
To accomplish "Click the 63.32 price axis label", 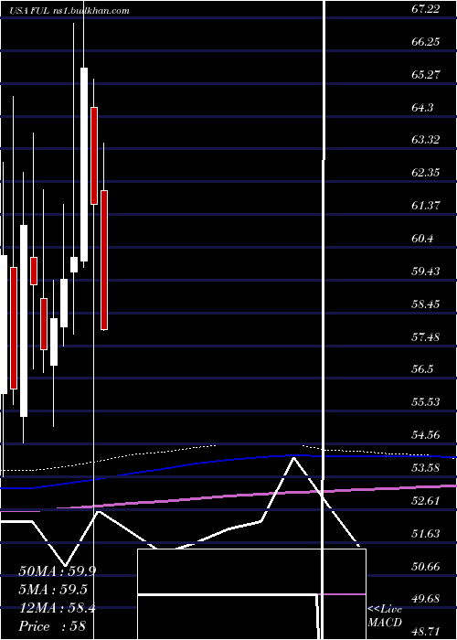I will pyautogui.click(x=426, y=140).
